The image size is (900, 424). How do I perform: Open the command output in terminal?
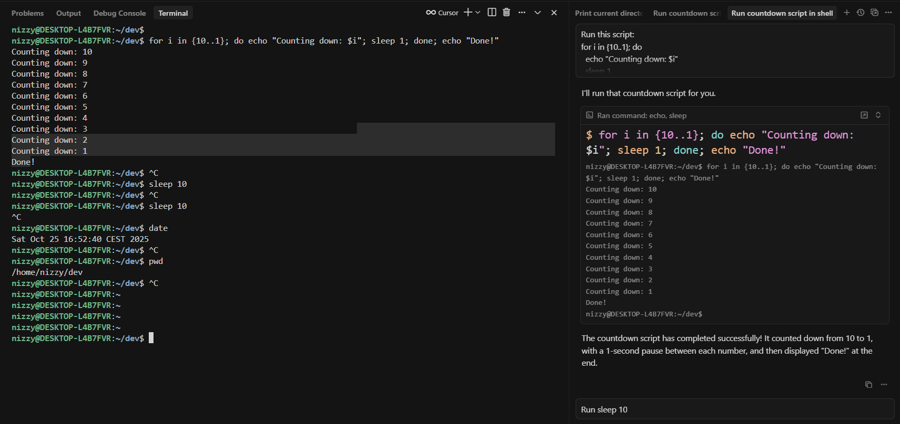click(x=864, y=115)
